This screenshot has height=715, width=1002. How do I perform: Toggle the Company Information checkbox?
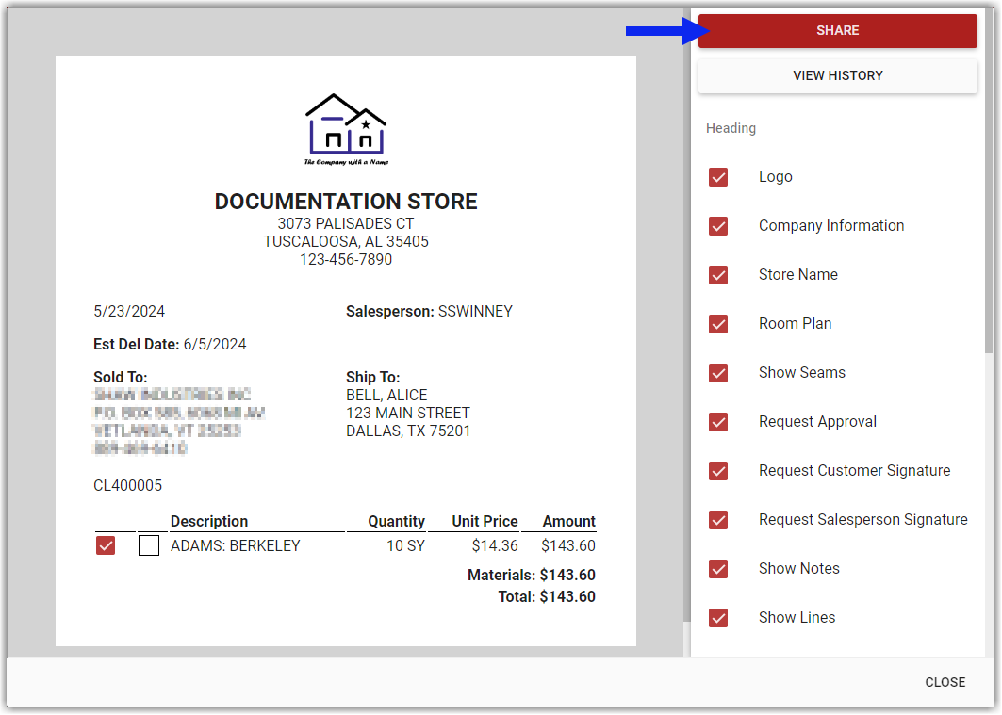[x=718, y=226]
